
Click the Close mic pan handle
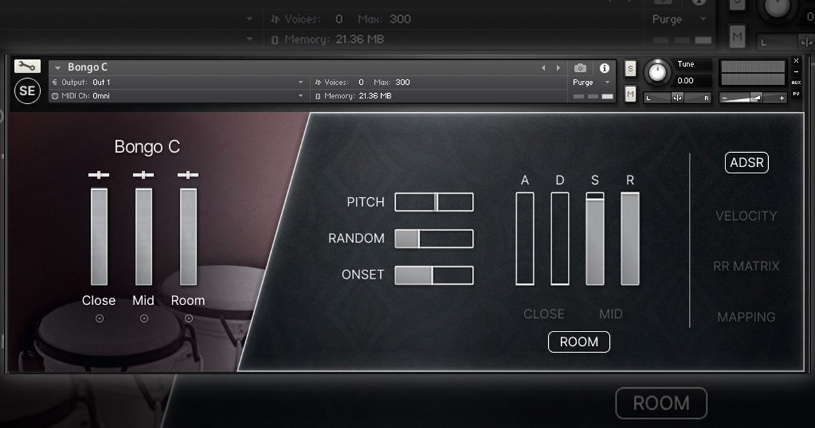(98, 175)
